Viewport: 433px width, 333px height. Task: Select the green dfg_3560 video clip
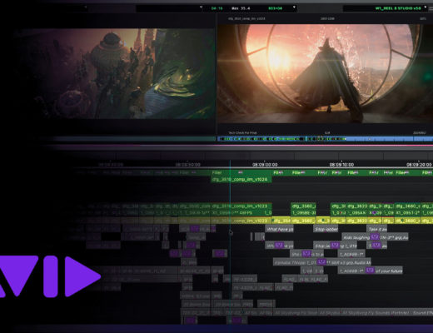tap(303, 206)
